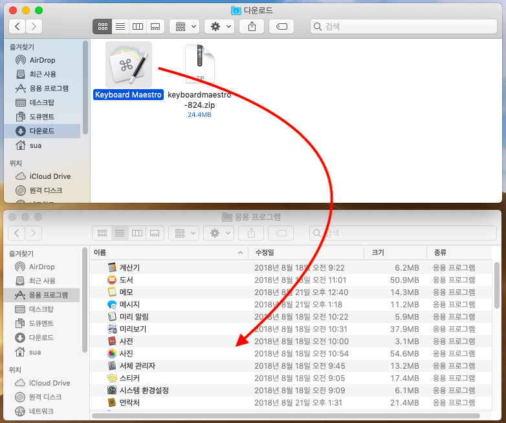
Task: Open group-by dropdown in Downloads window
Action: click(x=184, y=26)
